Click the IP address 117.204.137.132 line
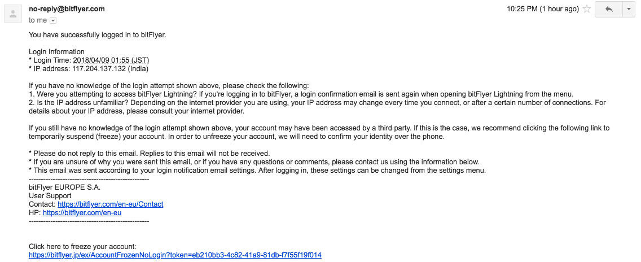 tap(88, 69)
